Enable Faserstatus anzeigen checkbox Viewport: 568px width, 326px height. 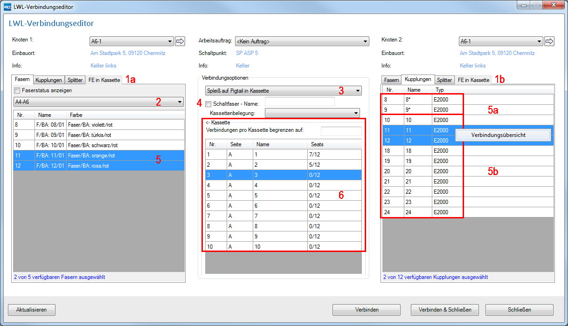[x=17, y=90]
